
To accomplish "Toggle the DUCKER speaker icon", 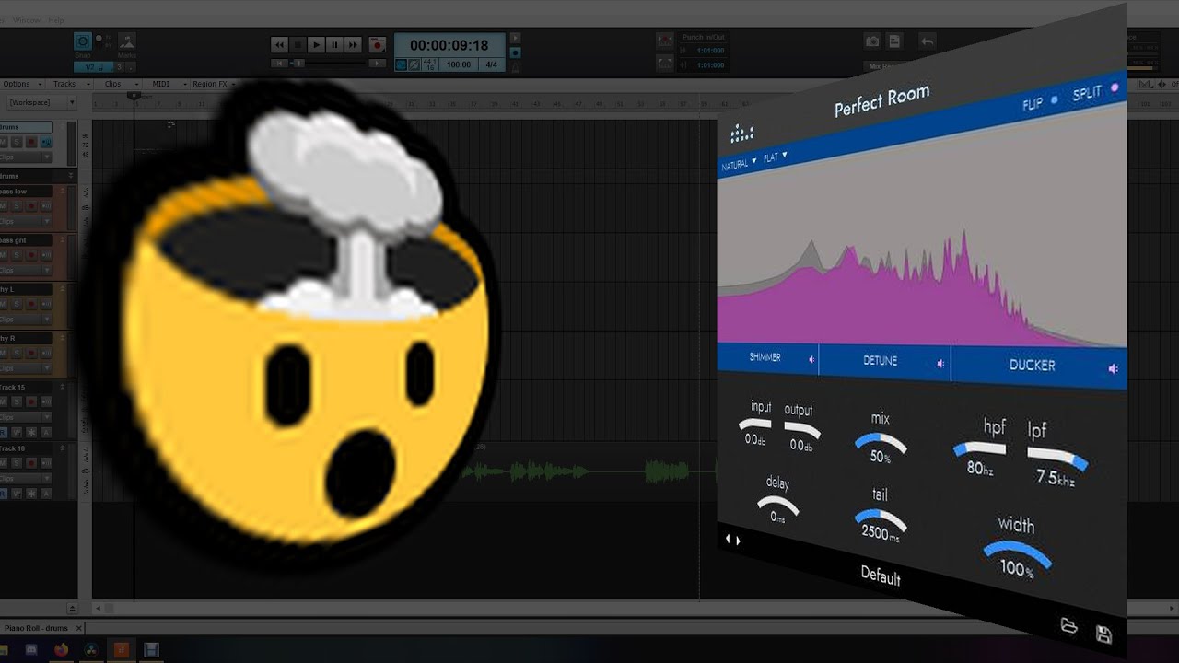I will click(1114, 369).
